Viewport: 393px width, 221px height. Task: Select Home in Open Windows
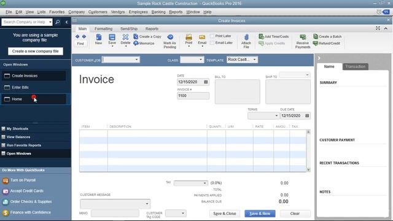[x=34, y=99]
